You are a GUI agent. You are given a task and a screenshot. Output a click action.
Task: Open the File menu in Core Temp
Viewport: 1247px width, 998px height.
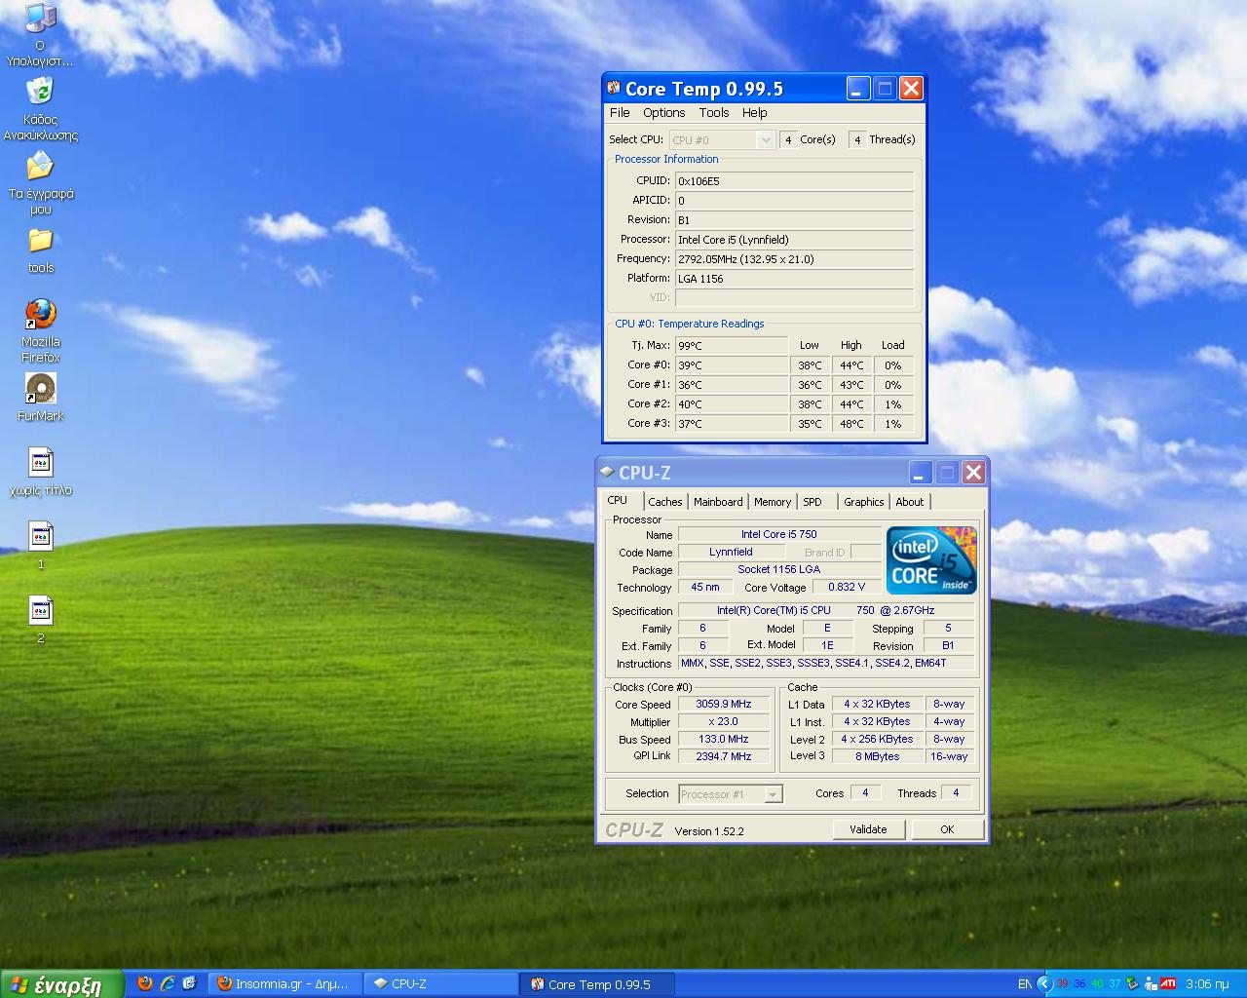[x=620, y=112]
